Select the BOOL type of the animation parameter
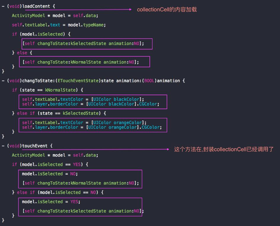 pyautogui.click(x=149, y=81)
